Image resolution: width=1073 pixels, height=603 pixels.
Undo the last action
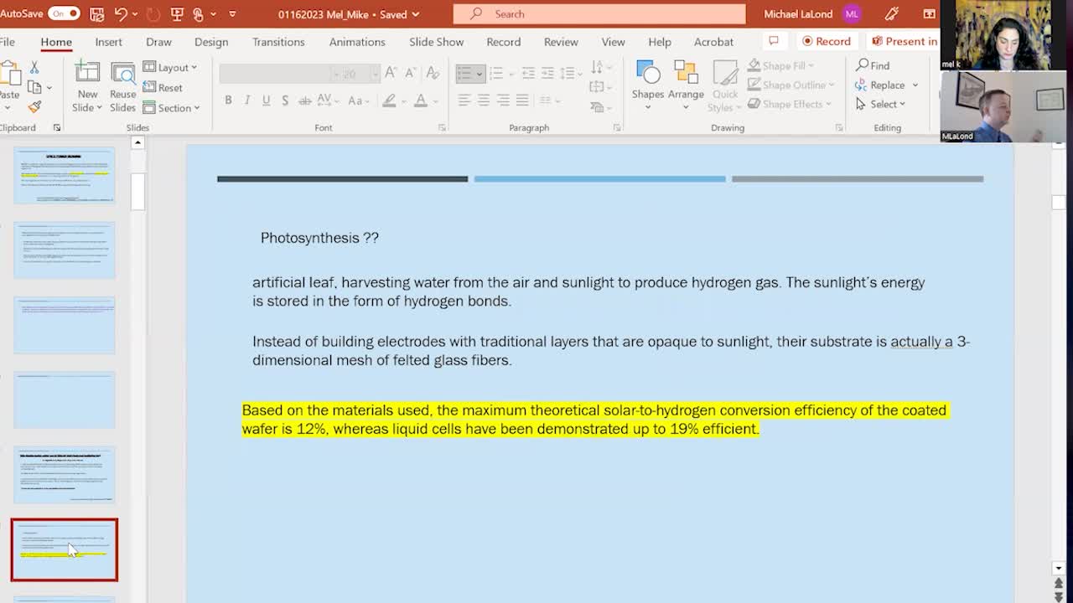point(121,13)
